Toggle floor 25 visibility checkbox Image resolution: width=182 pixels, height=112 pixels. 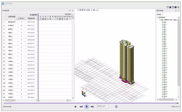pos(164,85)
